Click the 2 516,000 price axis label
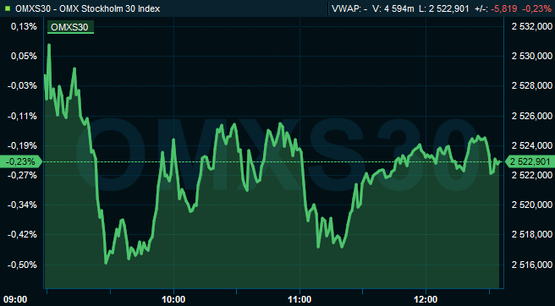555x306 pixels. [x=532, y=265]
